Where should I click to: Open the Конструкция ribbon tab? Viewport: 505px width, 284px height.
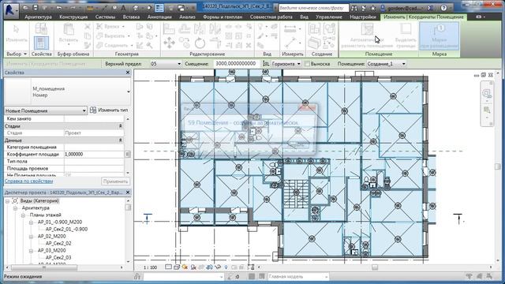tap(73, 17)
